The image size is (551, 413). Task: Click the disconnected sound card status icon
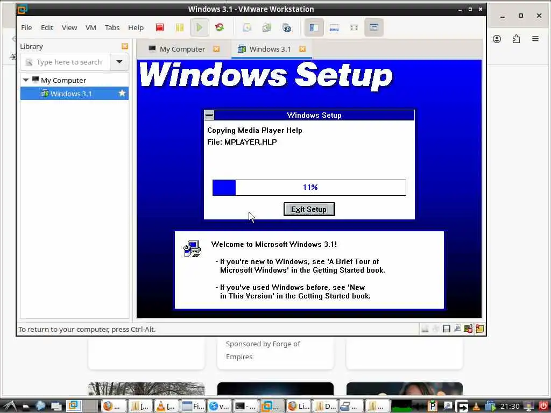pos(468,329)
